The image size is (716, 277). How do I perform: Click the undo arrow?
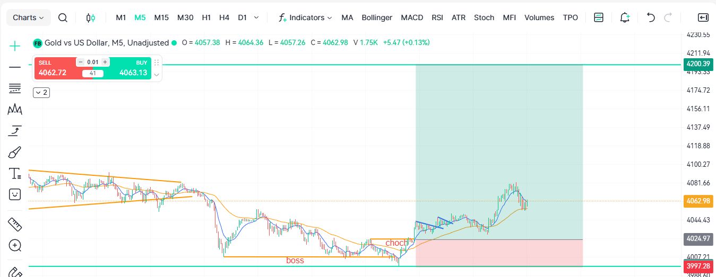[x=651, y=17]
